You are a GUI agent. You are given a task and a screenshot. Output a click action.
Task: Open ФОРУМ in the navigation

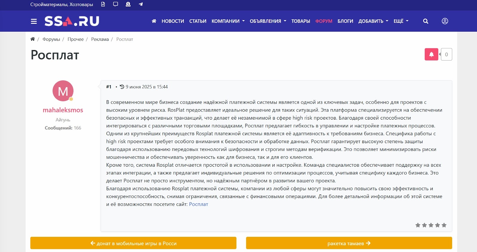coord(324,21)
